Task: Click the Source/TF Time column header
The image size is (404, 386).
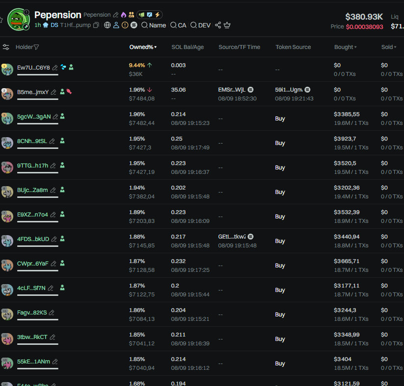Action: (239, 47)
